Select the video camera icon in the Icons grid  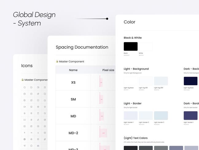coord(25,107)
